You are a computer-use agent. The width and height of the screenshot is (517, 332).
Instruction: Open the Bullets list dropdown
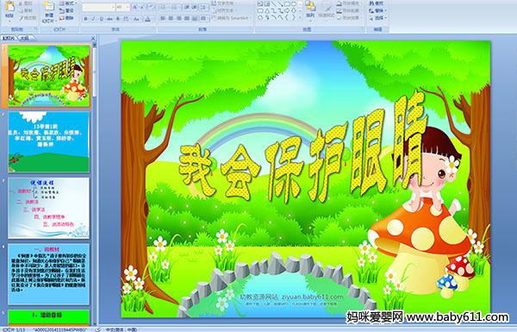165,7
